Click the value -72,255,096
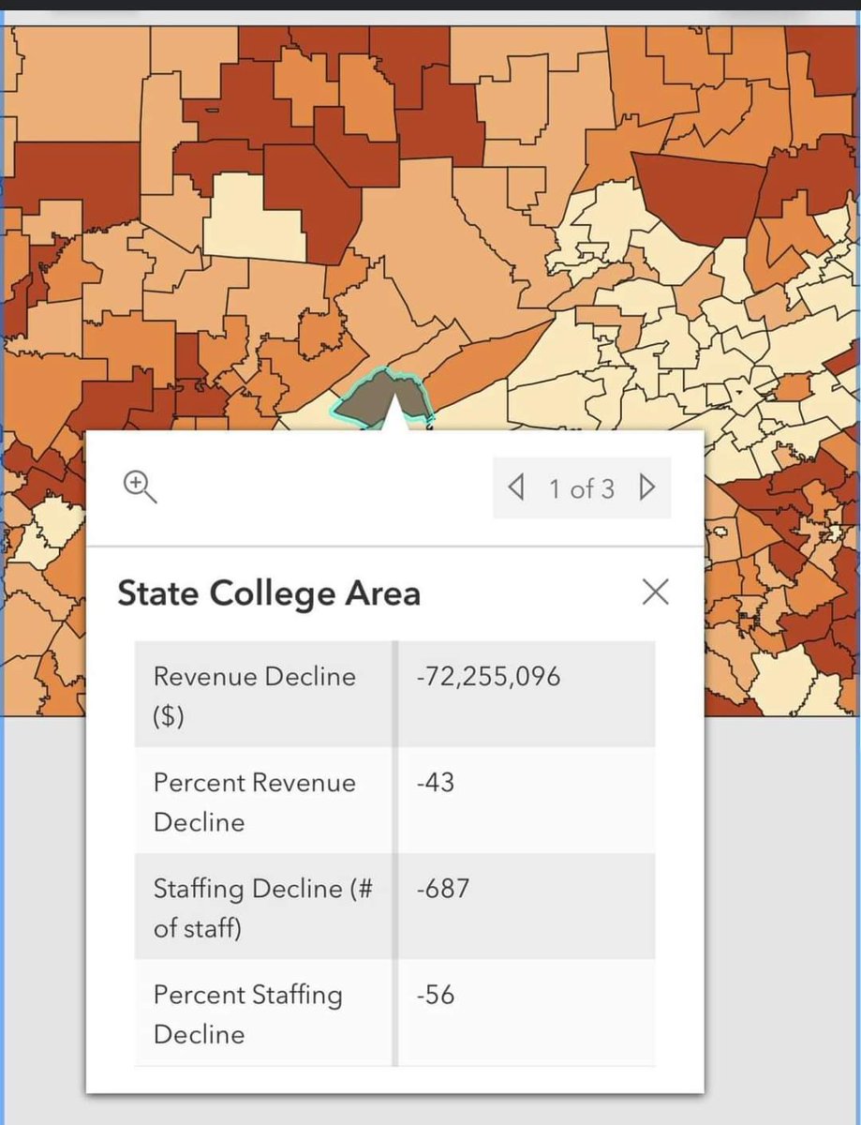 (x=488, y=676)
